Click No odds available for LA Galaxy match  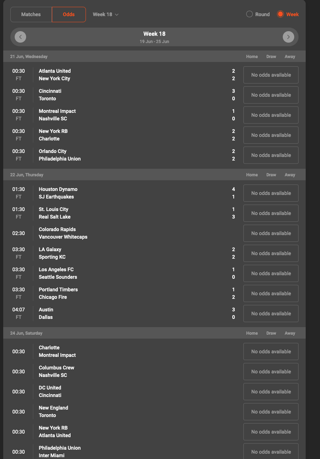[271, 253]
